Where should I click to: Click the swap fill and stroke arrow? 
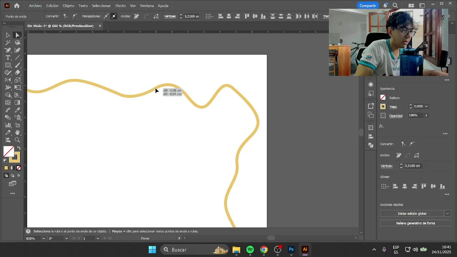(19, 148)
